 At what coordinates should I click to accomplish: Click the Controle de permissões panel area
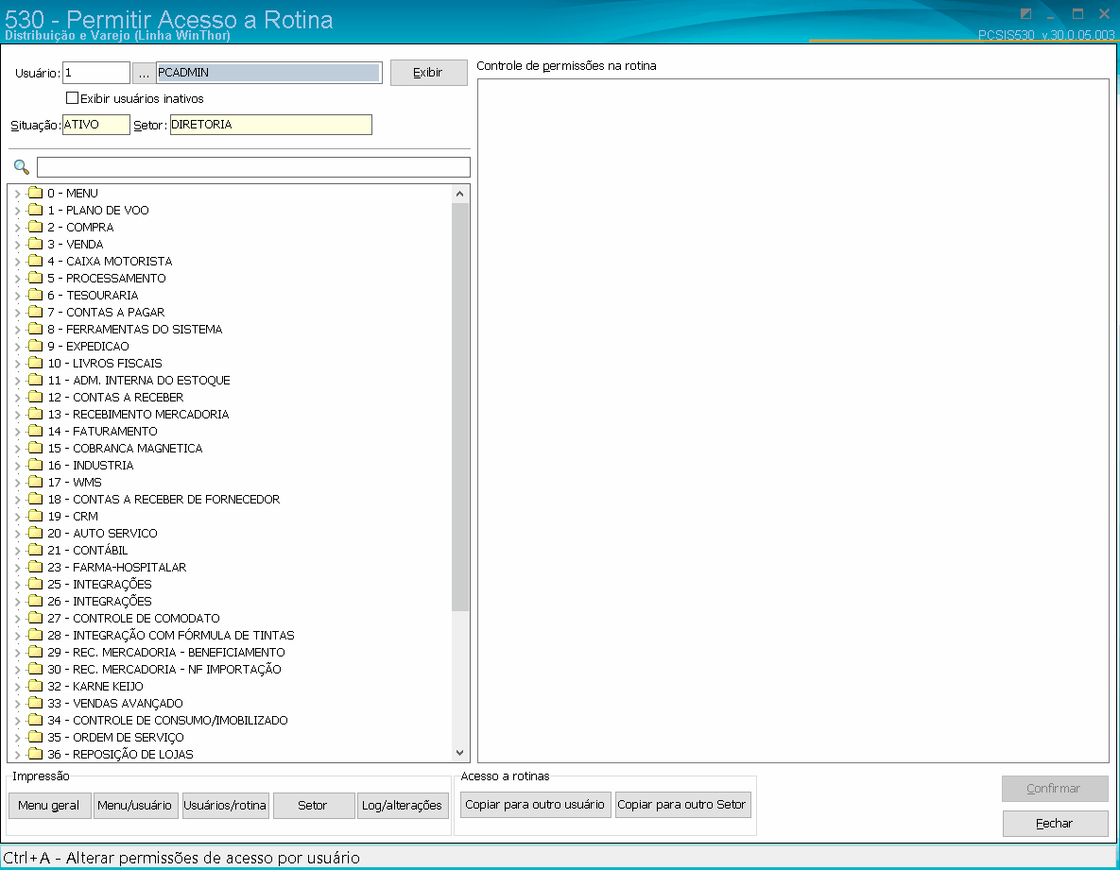(x=793, y=420)
